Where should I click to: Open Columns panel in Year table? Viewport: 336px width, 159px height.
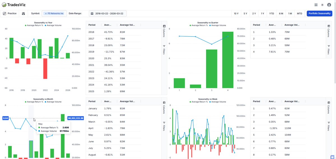[x=164, y=31]
